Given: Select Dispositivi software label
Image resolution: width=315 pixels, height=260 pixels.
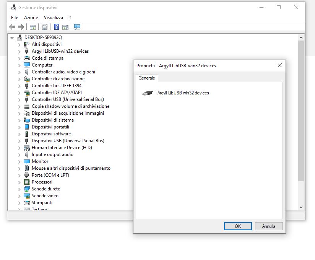Looking at the screenshot, I should (x=51, y=134).
